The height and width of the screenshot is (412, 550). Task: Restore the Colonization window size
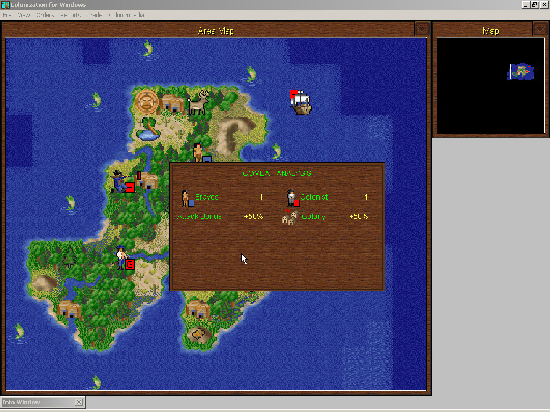point(534,4)
